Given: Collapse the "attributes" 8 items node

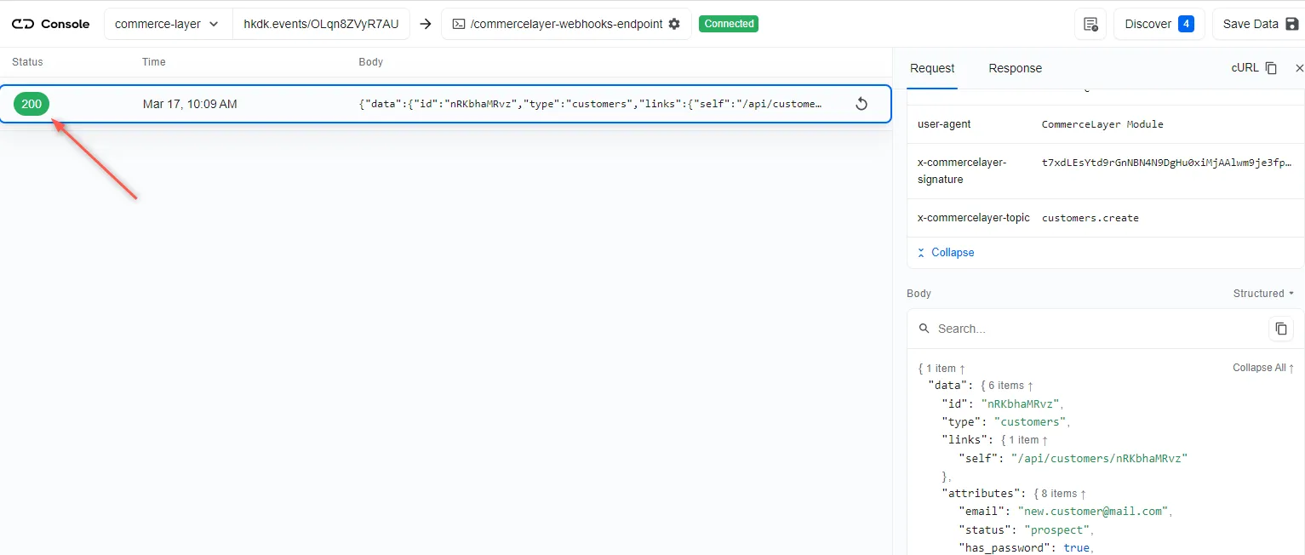Looking at the screenshot, I should tap(1059, 494).
